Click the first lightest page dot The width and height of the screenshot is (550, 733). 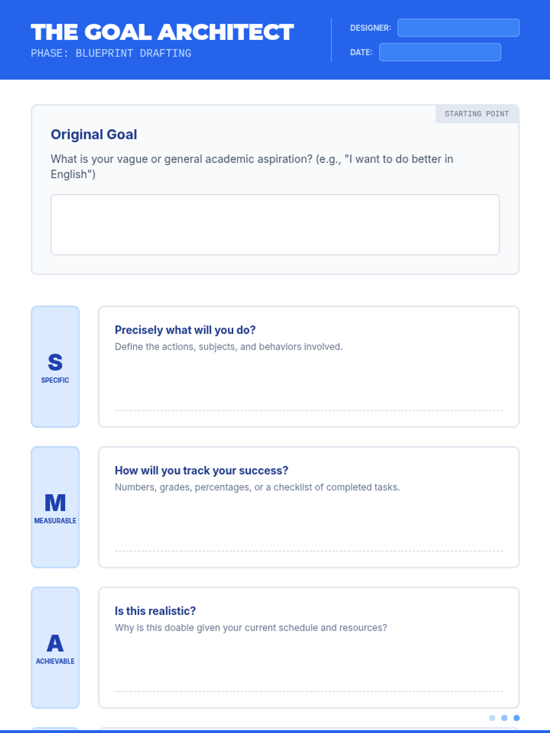point(492,718)
